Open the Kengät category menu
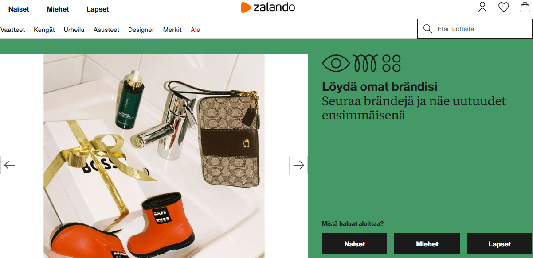This screenshot has width=533, height=258. click(44, 30)
